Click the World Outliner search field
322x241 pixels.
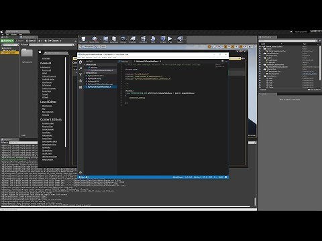coord(287,41)
